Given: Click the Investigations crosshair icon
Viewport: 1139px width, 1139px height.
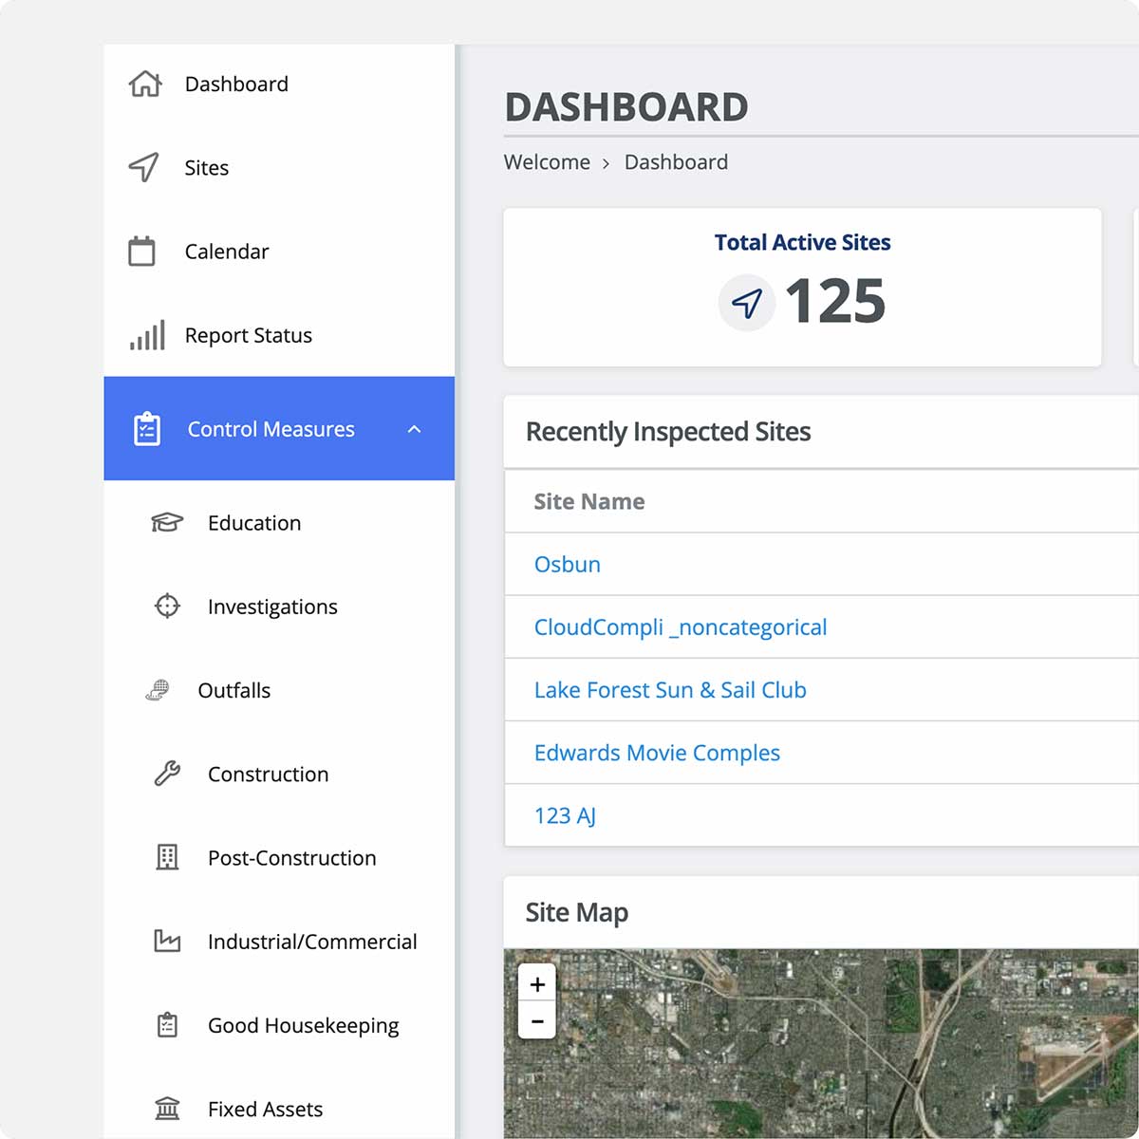Looking at the screenshot, I should coord(167,606).
